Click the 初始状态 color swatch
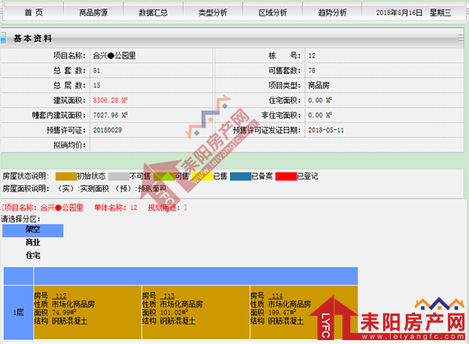This screenshot has width=469, height=344. [x=66, y=176]
